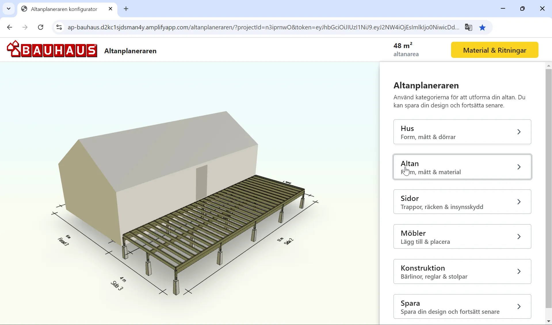Toggle the bookmark star for this page

(x=482, y=27)
